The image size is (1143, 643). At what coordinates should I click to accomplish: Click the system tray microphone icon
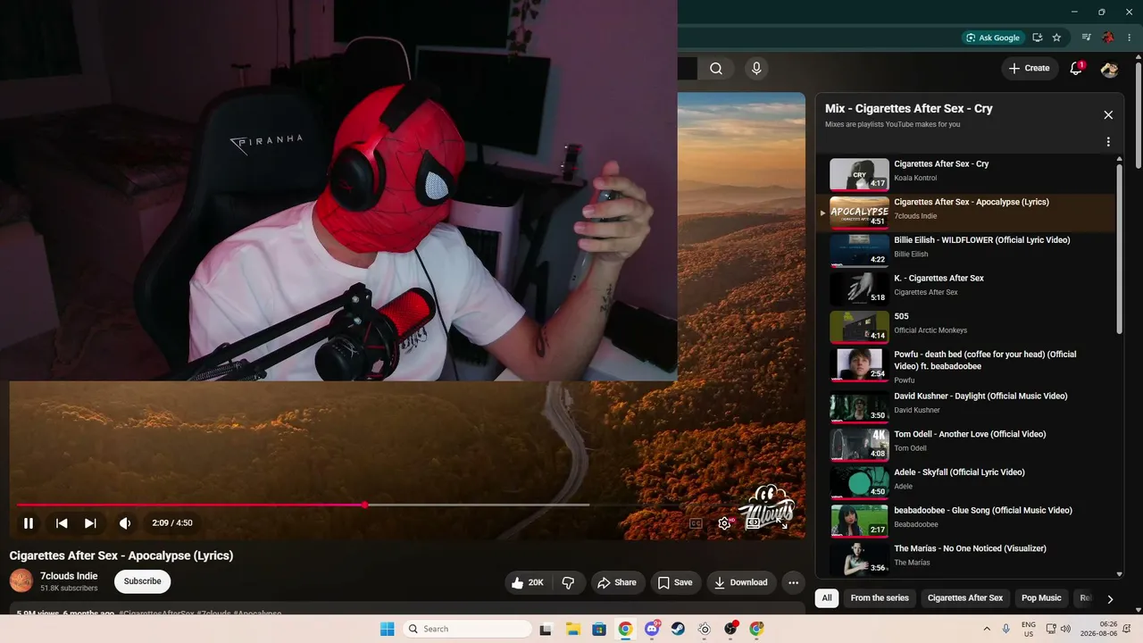(x=1006, y=629)
